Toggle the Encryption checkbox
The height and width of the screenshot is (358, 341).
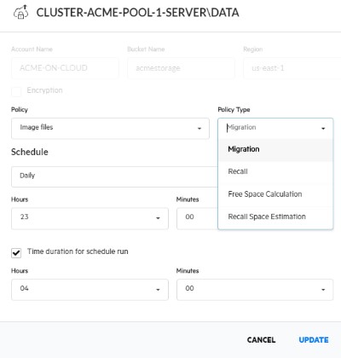click(x=16, y=92)
